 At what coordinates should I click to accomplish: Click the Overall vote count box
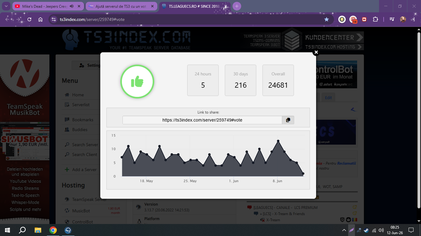pos(278,80)
